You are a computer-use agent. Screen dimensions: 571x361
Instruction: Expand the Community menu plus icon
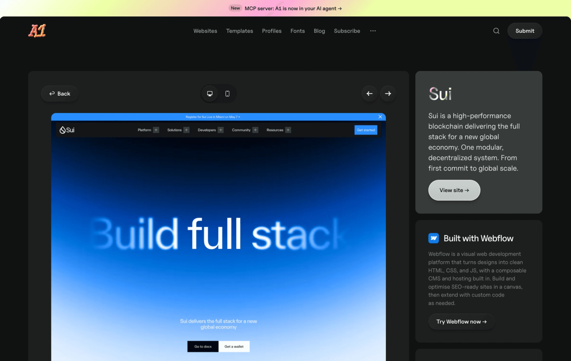click(x=255, y=130)
